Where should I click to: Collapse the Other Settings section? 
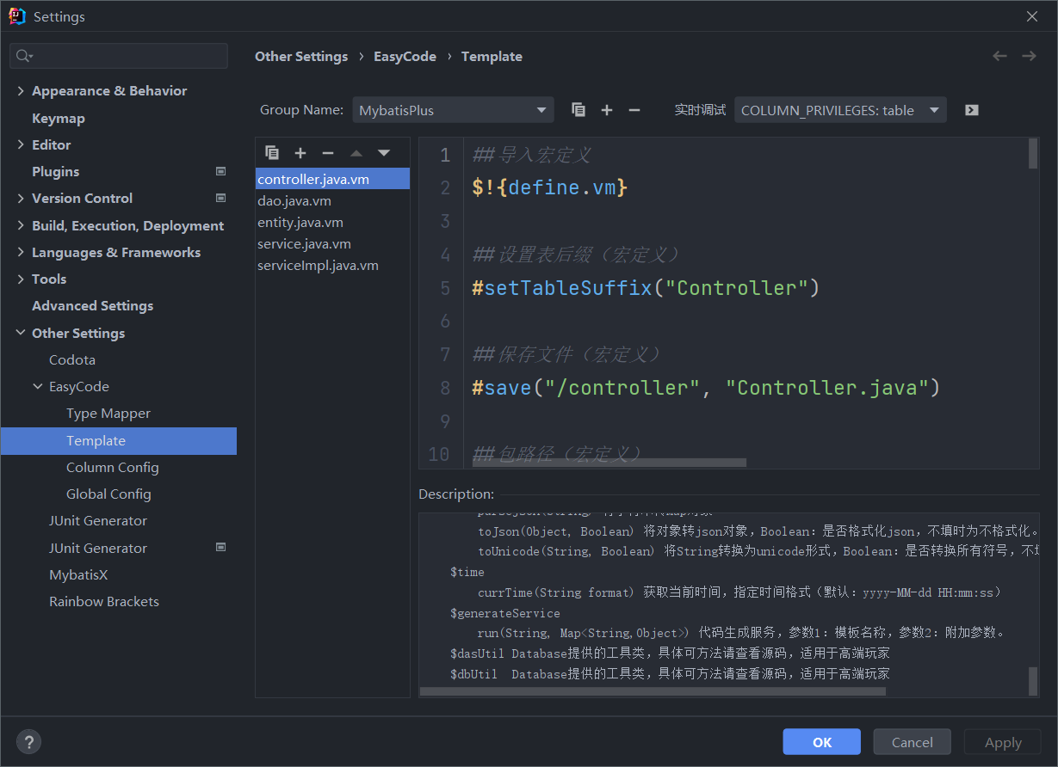[21, 333]
